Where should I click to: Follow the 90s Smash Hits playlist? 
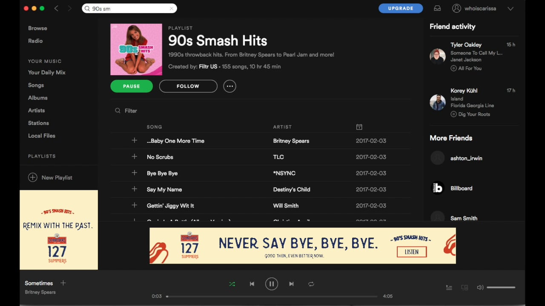coord(188,86)
